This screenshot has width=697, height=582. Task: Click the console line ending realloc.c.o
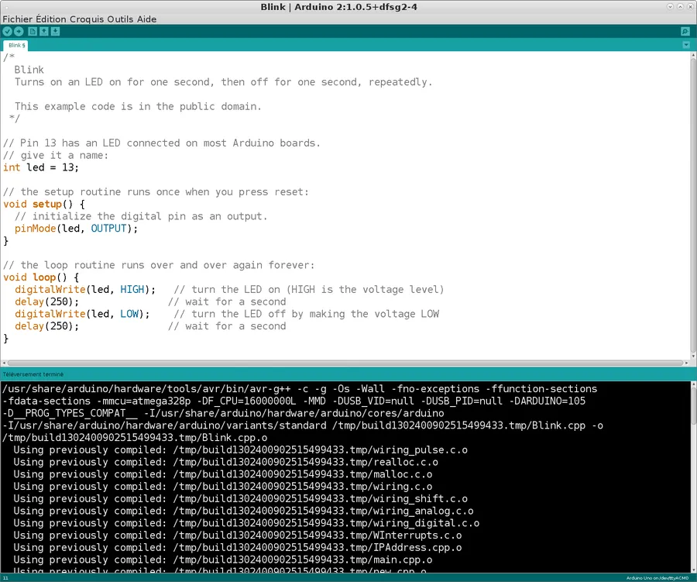226,463
